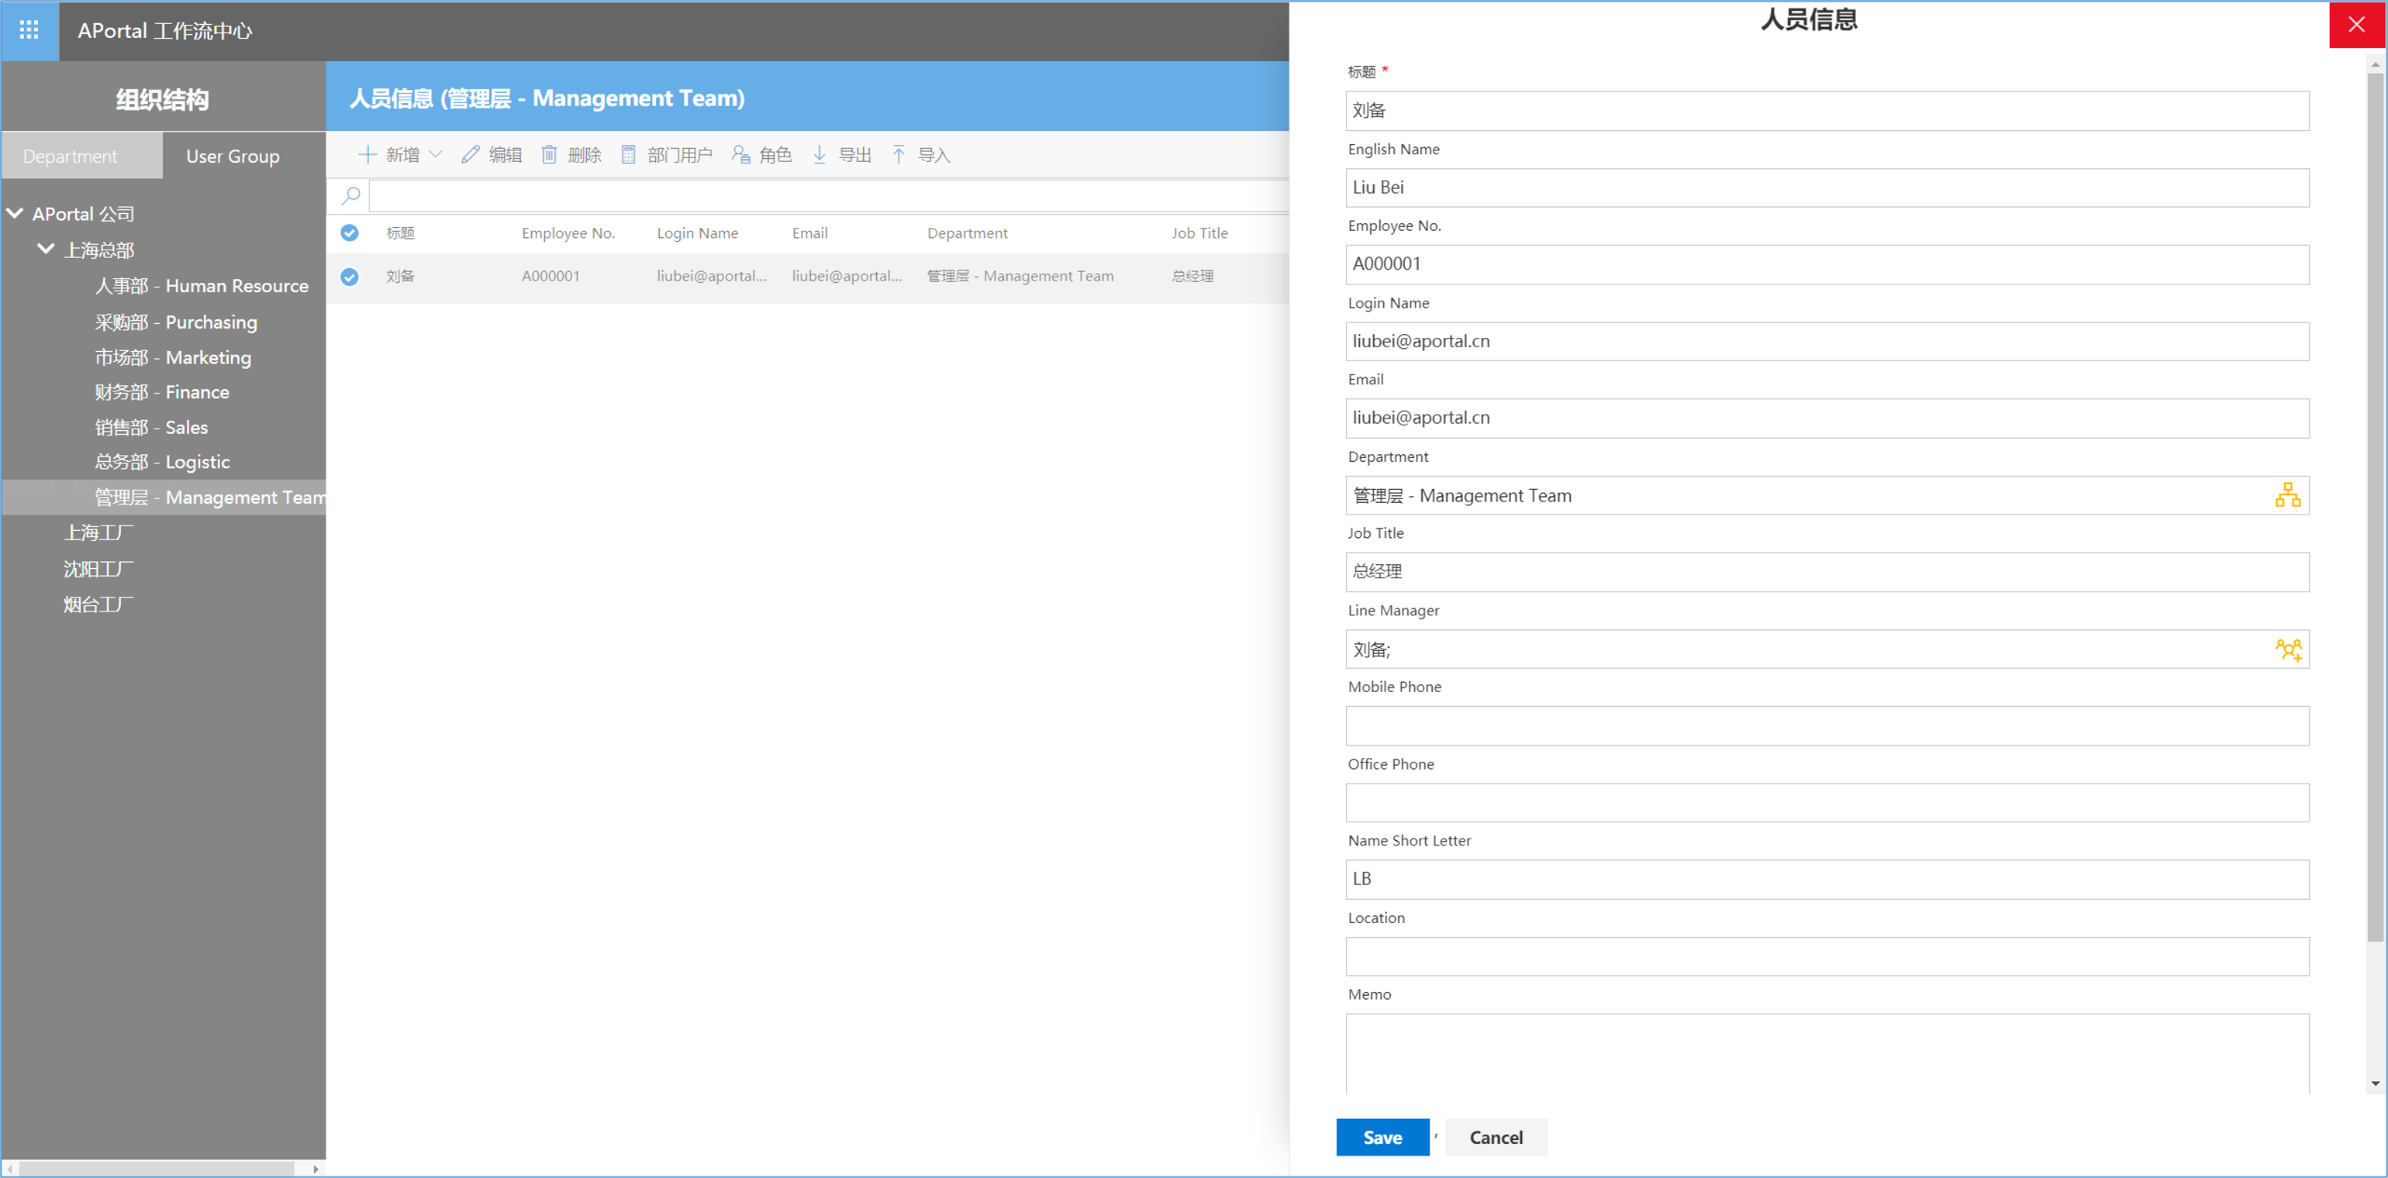Viewport: 2388px width, 1178px height.
Task: Click the English Name field
Action: [1827, 188]
